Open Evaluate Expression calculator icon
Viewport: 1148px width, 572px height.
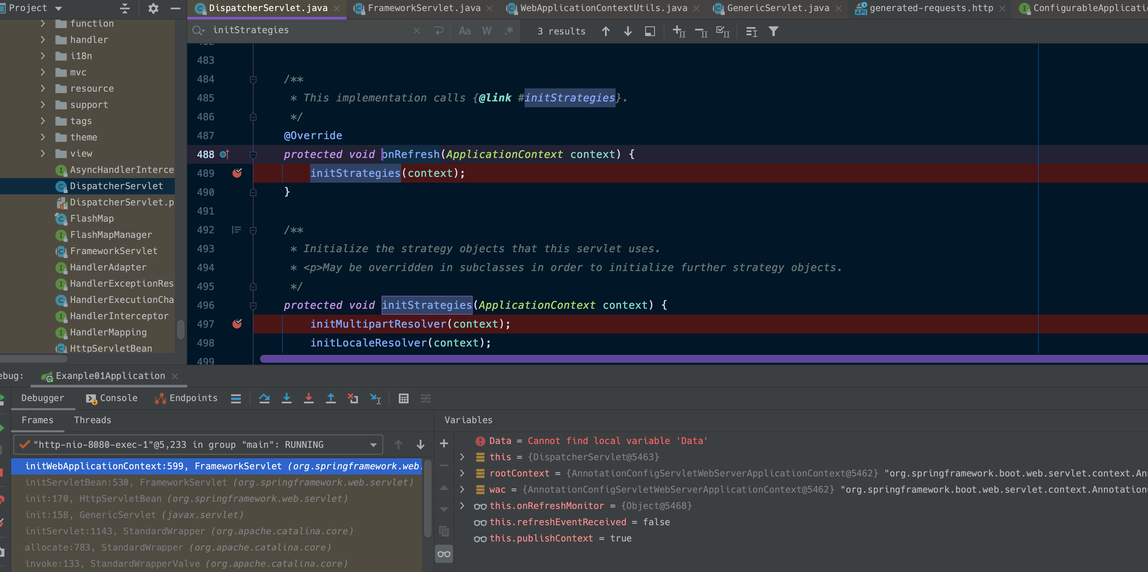pos(403,398)
